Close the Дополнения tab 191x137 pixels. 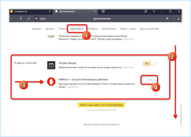click(95, 11)
